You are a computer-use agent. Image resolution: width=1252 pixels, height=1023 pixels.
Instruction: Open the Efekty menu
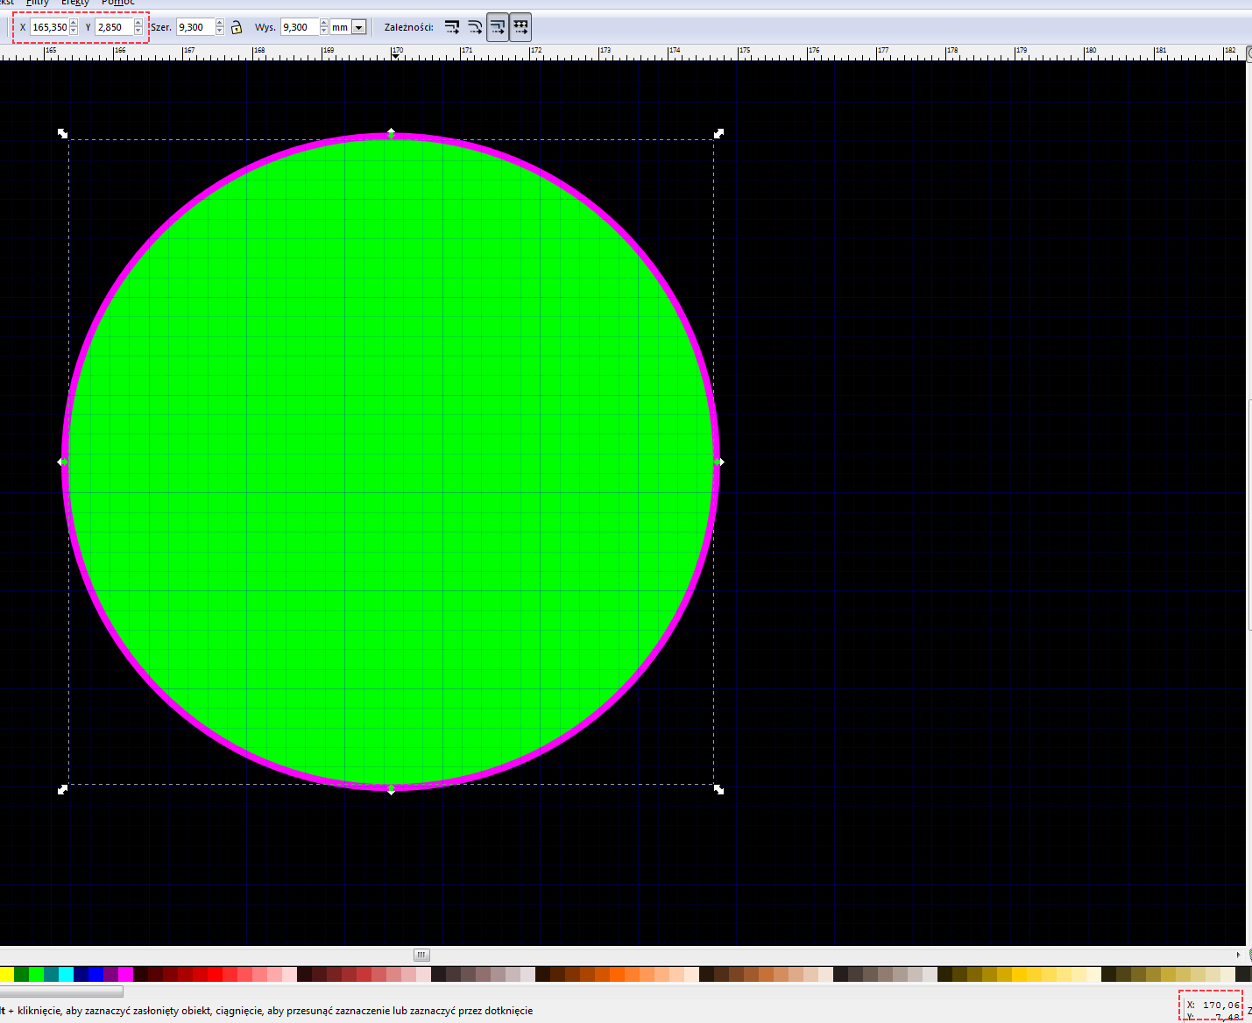coord(74,3)
